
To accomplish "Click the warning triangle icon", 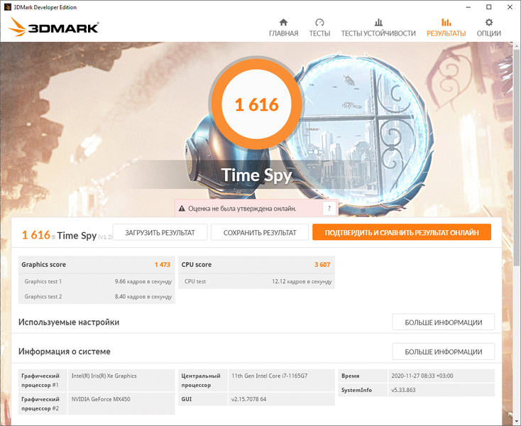I will (182, 209).
